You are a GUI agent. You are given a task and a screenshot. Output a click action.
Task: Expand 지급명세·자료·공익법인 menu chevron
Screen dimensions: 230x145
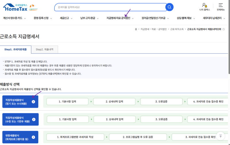[133, 18]
